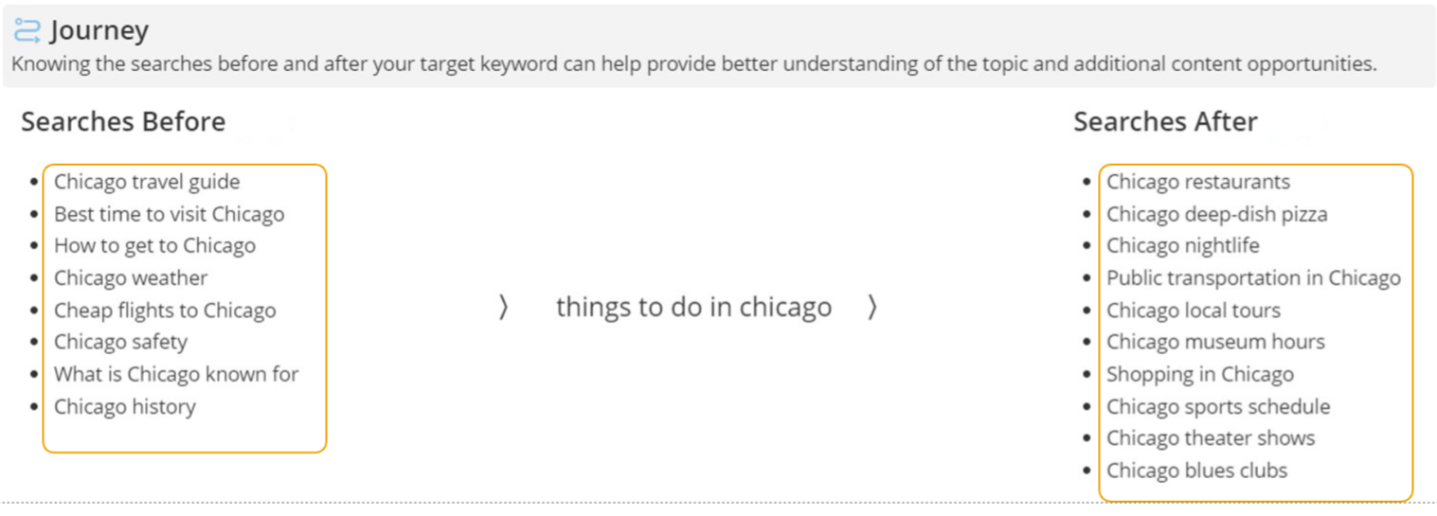Click the left chevron before target keyword
1437x516 pixels.
pyautogui.click(x=504, y=307)
